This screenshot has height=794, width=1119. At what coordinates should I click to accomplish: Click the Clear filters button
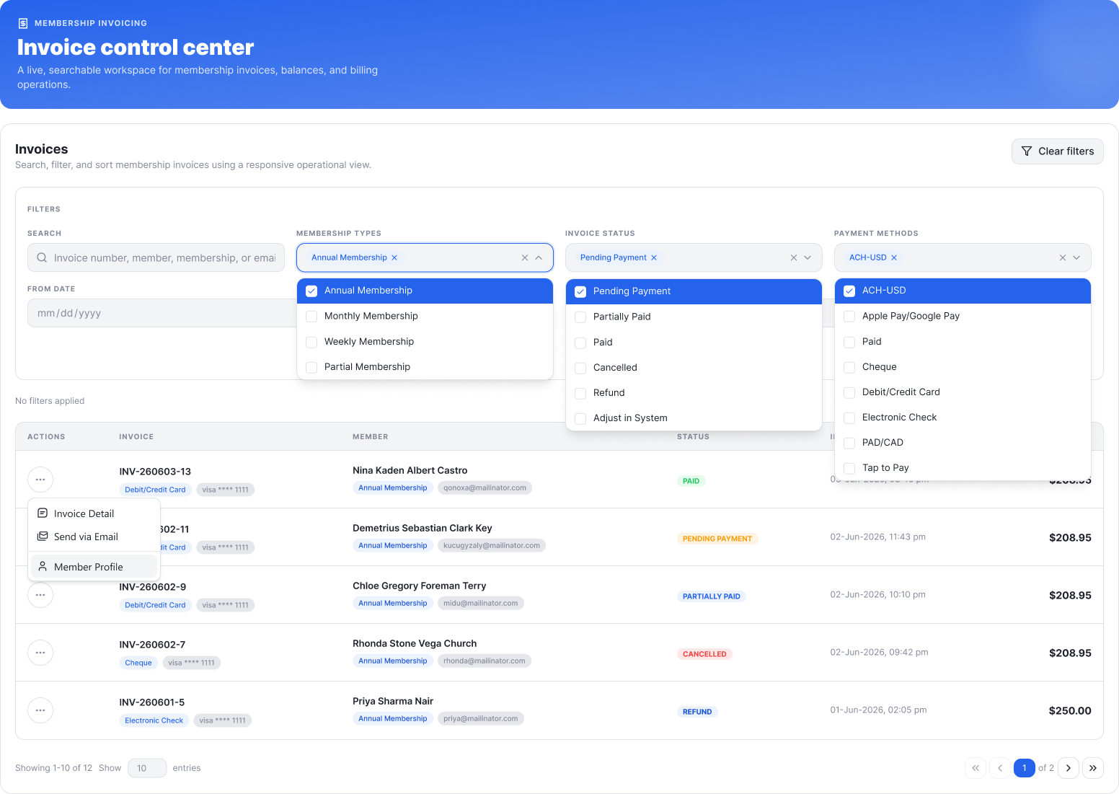tap(1058, 151)
